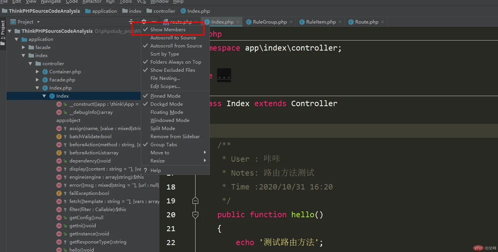
Task: Enable Autoscroll to Source
Action: click(173, 38)
